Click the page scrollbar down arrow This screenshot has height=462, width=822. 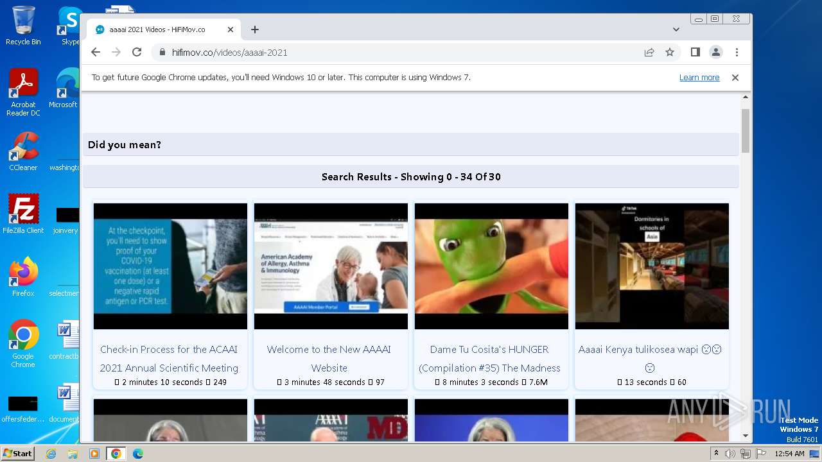point(746,436)
